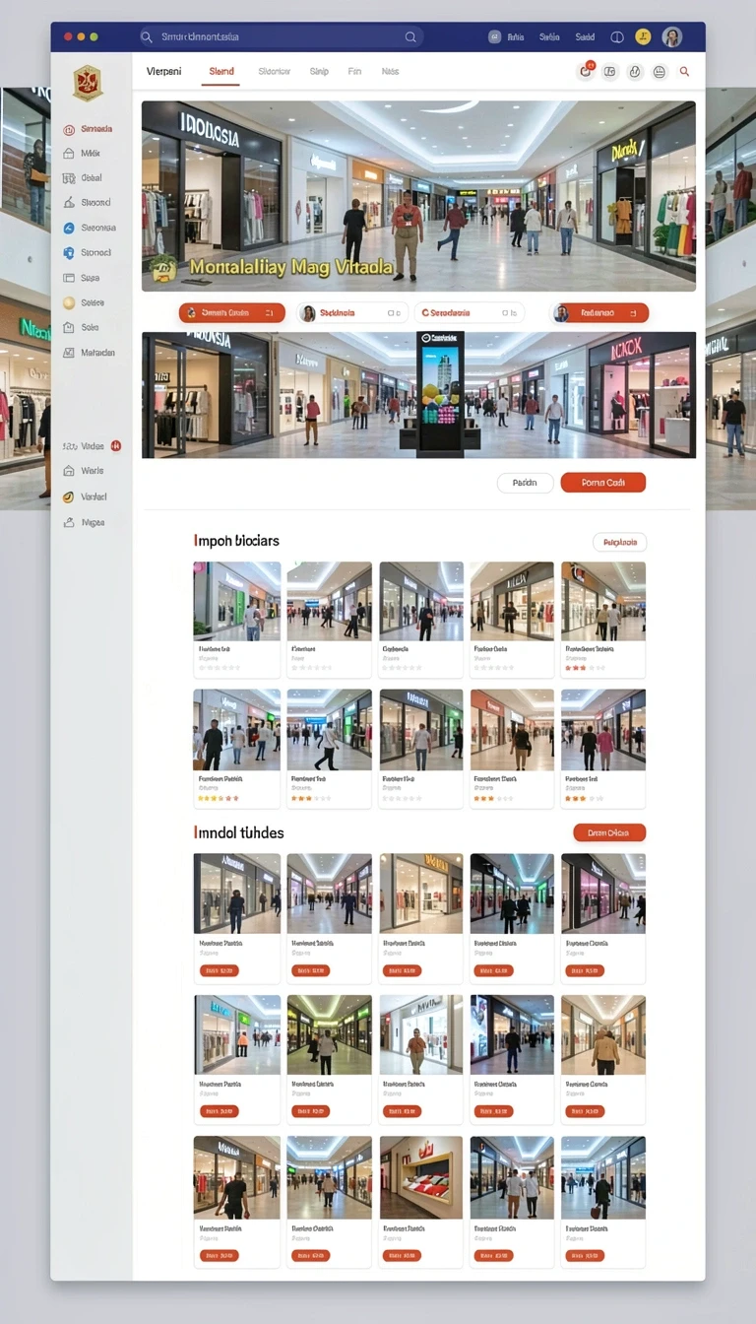Click the square icon before "Salsa" in the top bar
Screen dimensions: 756x1324
(x=494, y=36)
